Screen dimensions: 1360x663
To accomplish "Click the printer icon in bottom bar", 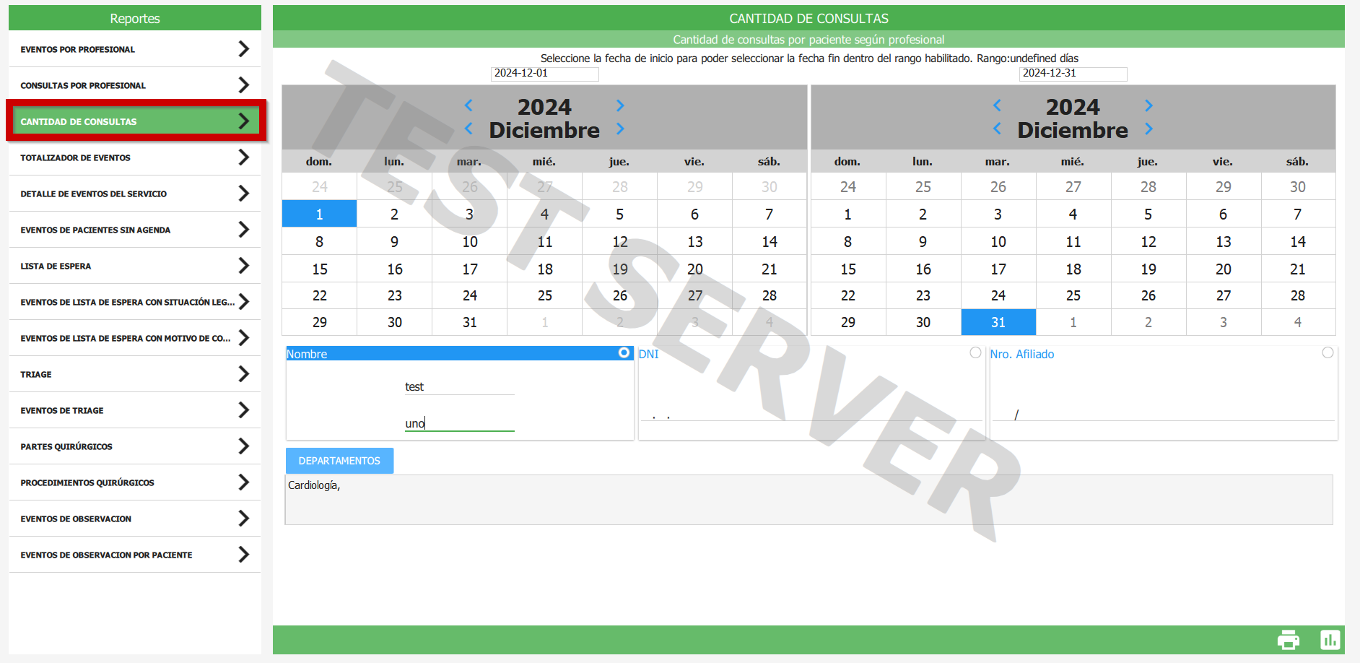I will (1288, 640).
